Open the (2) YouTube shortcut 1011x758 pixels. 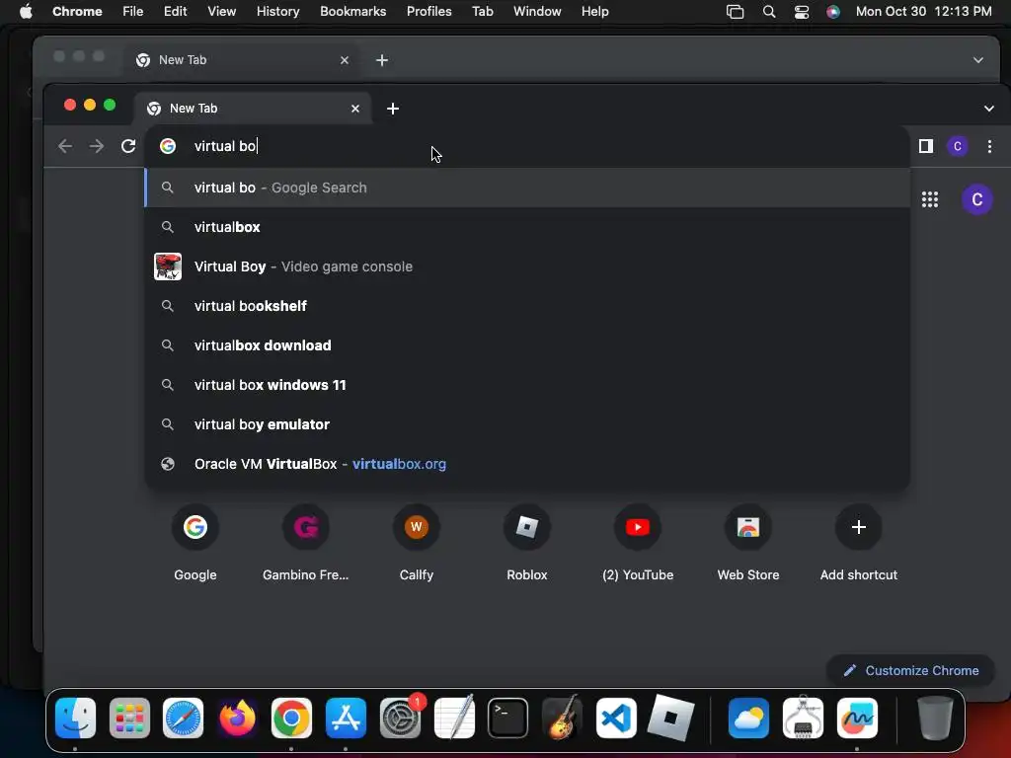[638, 543]
